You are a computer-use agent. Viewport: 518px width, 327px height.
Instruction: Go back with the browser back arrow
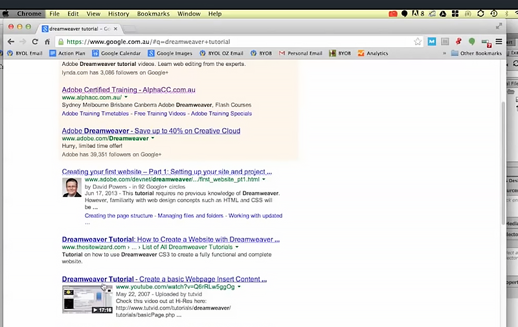point(11,41)
